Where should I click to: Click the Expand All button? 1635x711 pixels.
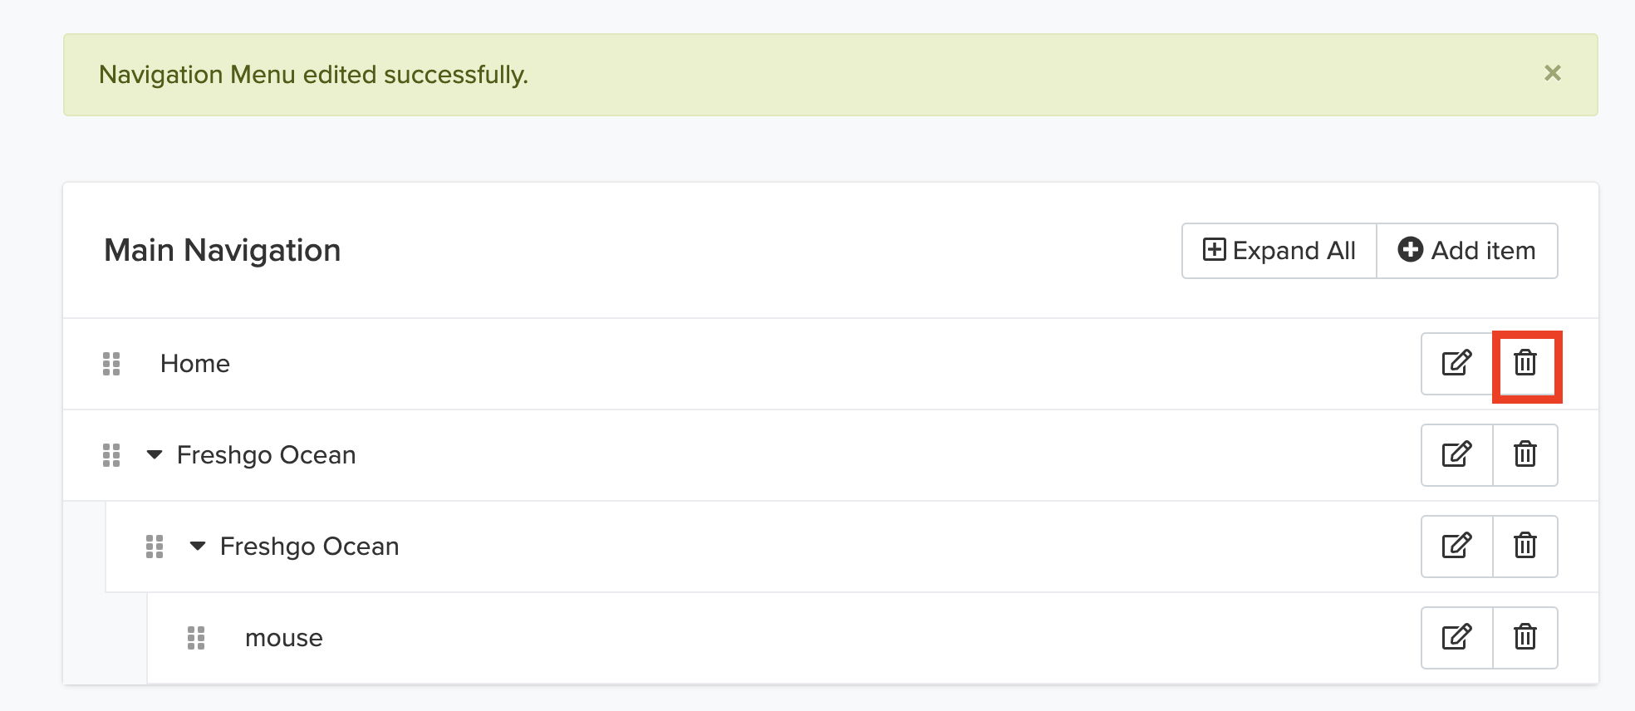point(1279,251)
